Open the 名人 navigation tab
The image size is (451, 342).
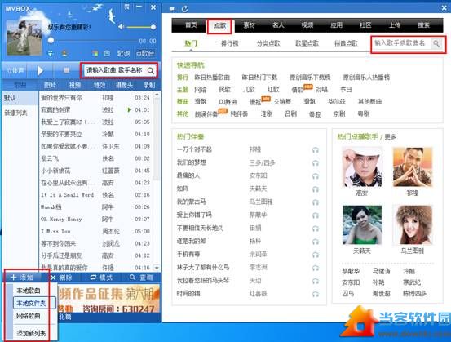point(278,25)
